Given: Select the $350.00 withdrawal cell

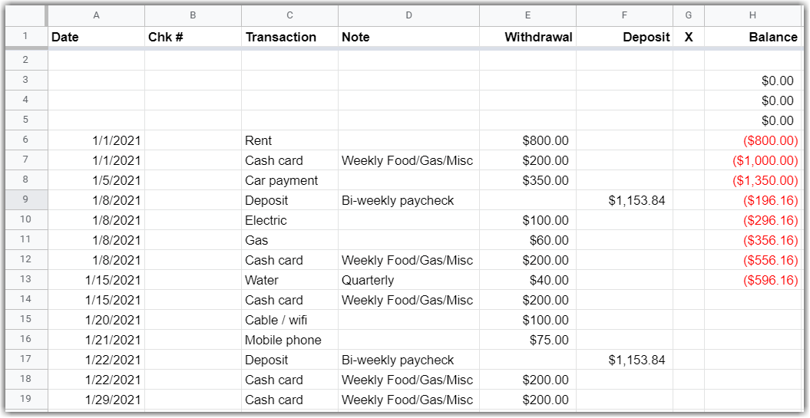Looking at the screenshot, I should tap(527, 180).
